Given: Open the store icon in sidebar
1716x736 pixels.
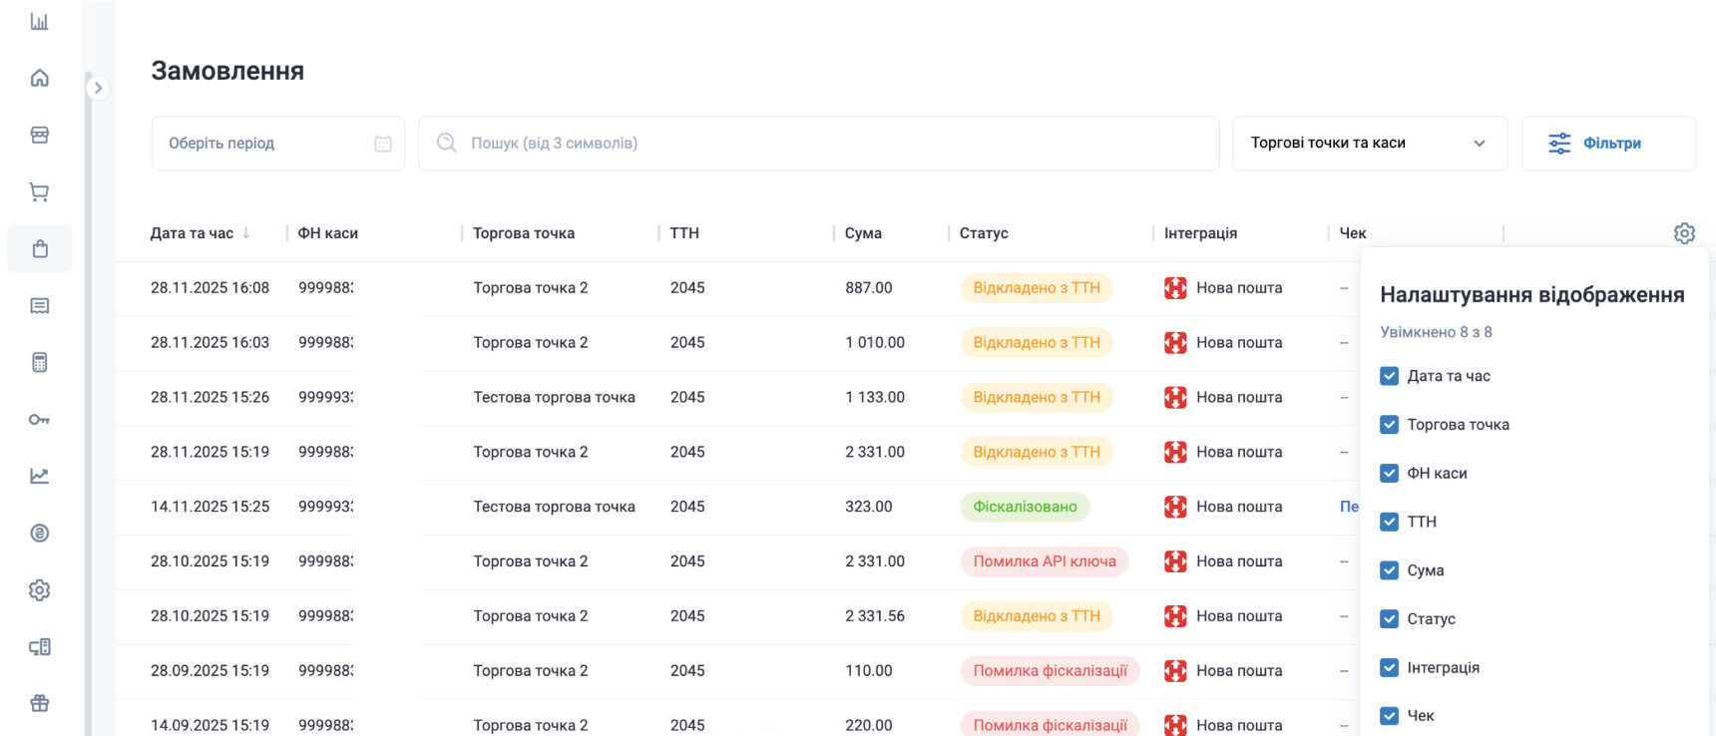Looking at the screenshot, I should 40,135.
